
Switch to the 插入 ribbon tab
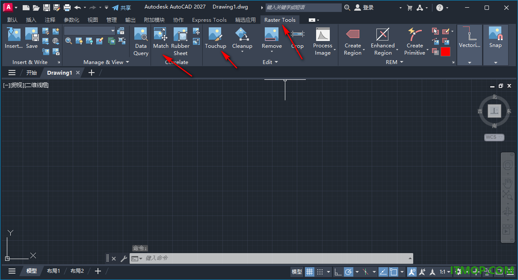tap(31, 20)
